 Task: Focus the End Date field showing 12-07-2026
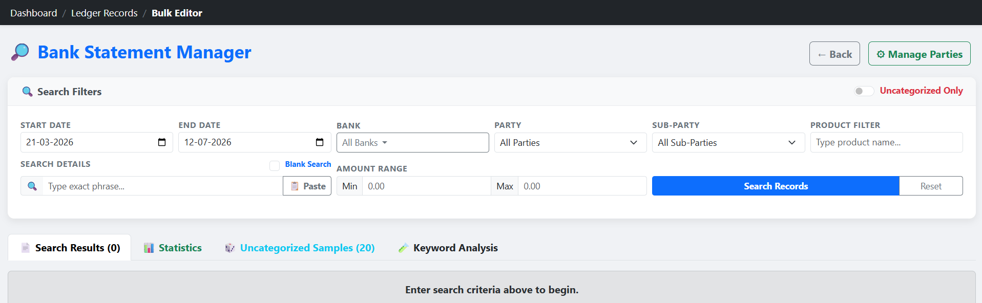pos(255,142)
